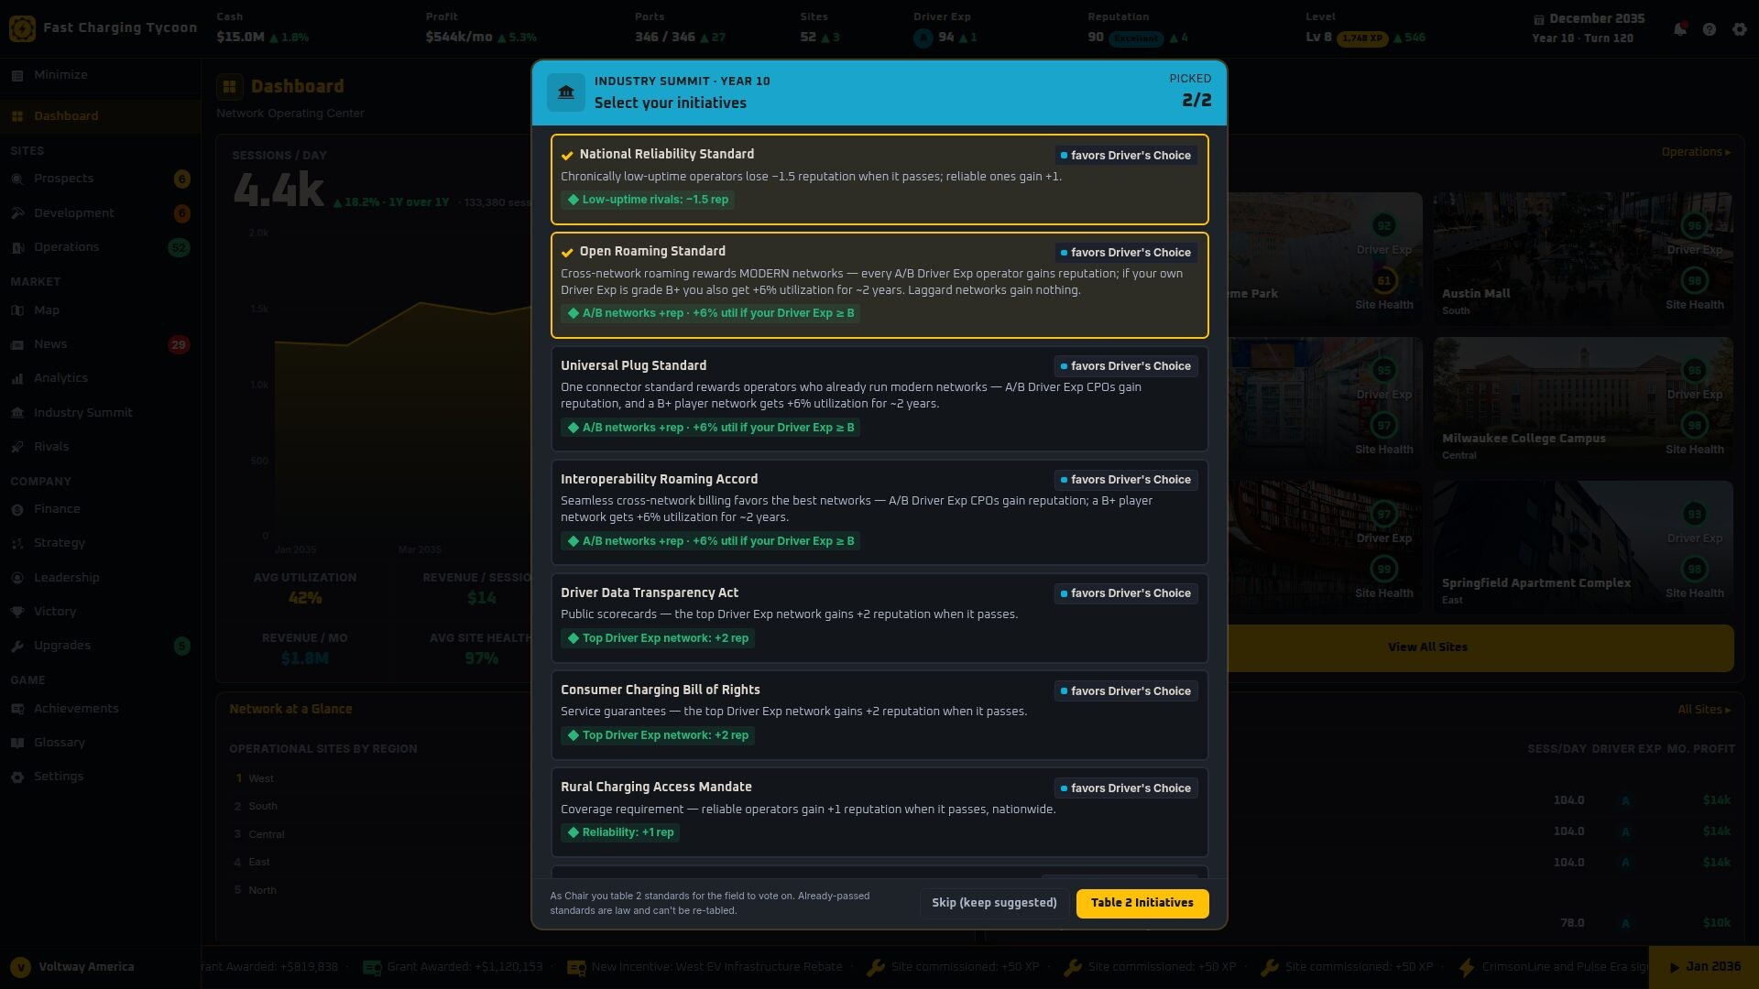The width and height of the screenshot is (1759, 989).
Task: Open the Strategy page from sidebar
Action: [x=100, y=543]
